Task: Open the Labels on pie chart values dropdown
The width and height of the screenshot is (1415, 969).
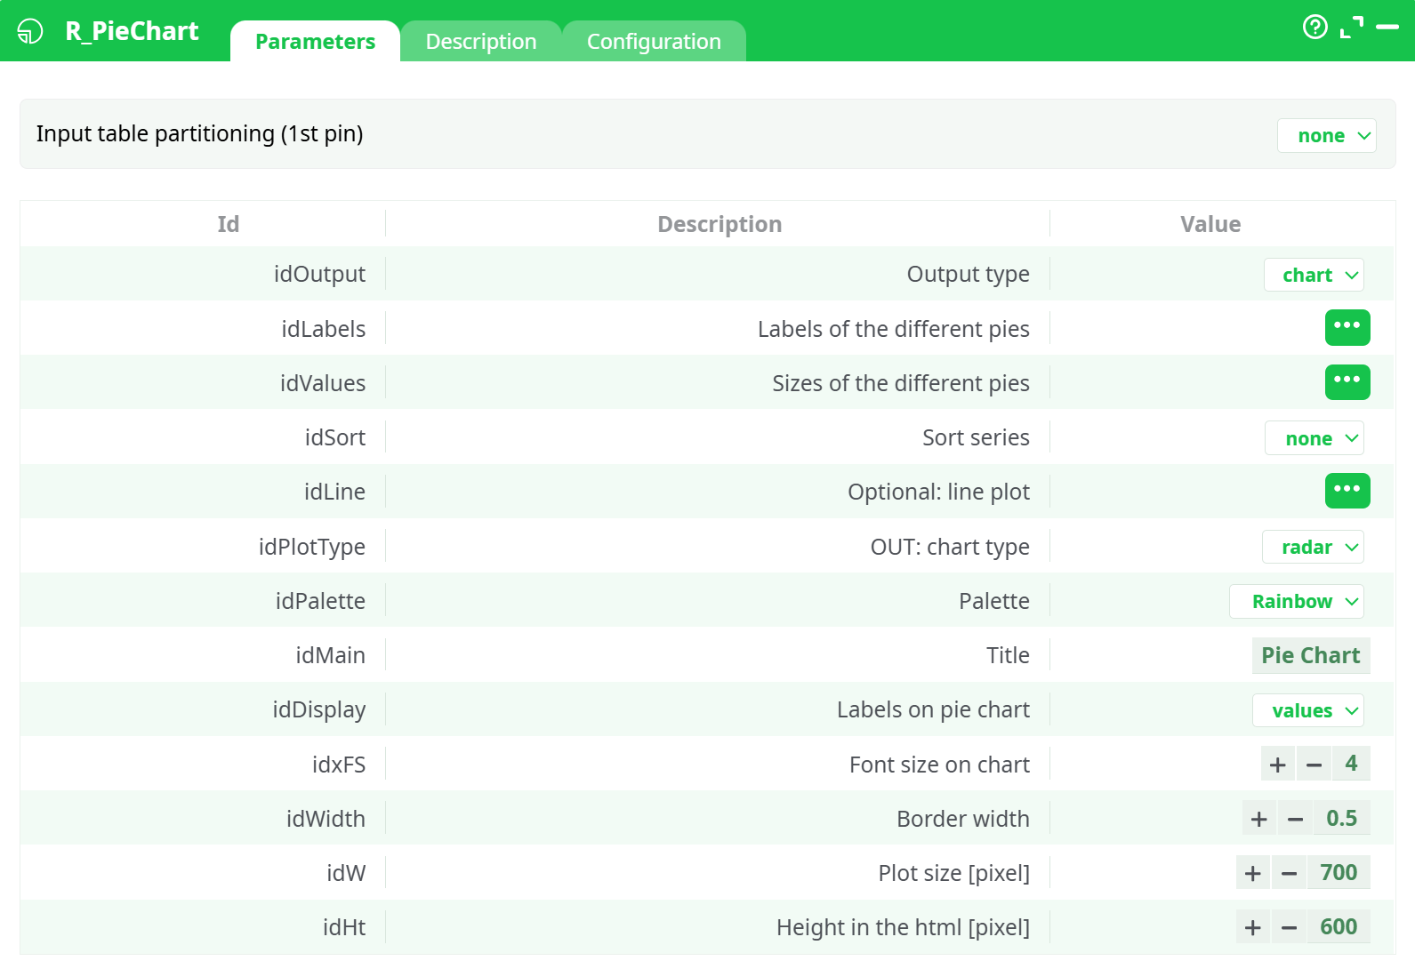Action: click(1308, 710)
